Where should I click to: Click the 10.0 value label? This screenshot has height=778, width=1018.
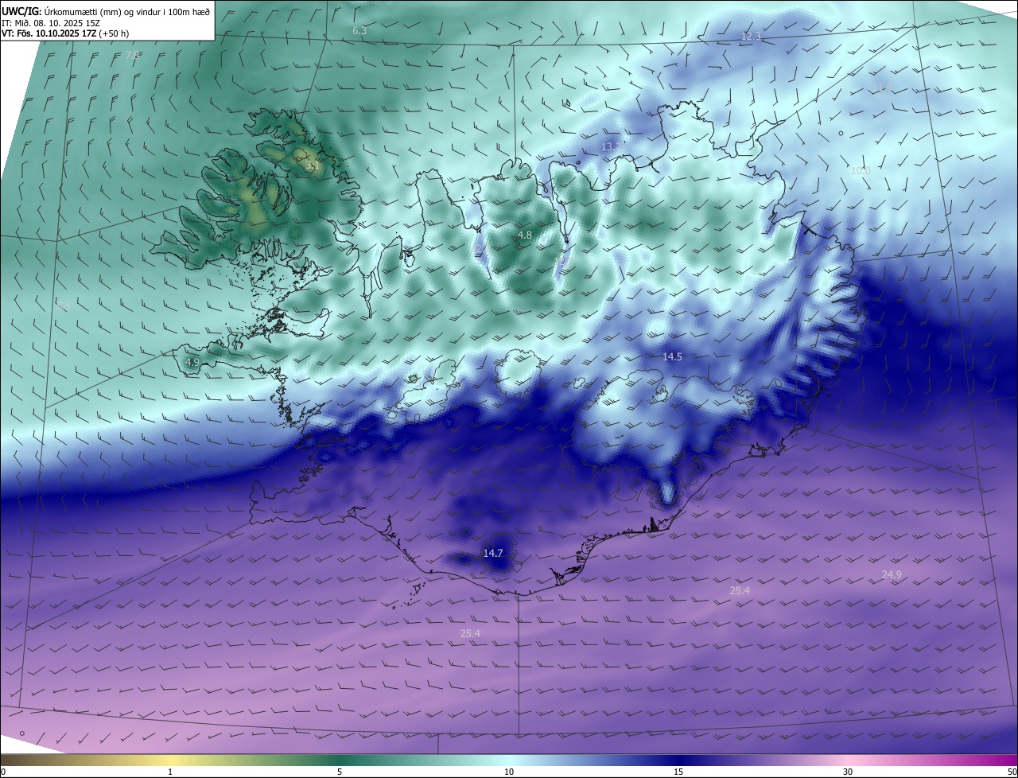point(861,170)
